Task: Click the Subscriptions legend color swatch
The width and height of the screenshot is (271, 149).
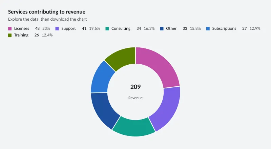Action: click(208, 28)
